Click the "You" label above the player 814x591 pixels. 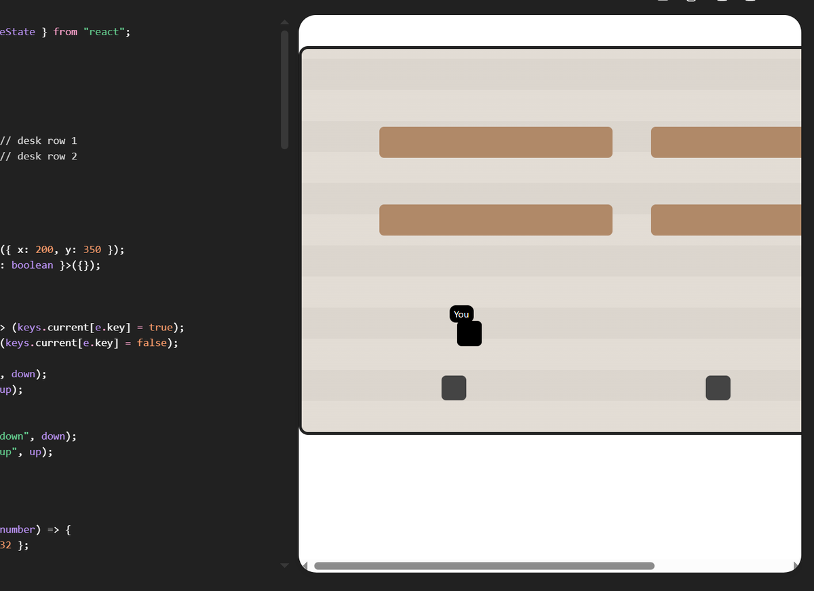tap(461, 314)
